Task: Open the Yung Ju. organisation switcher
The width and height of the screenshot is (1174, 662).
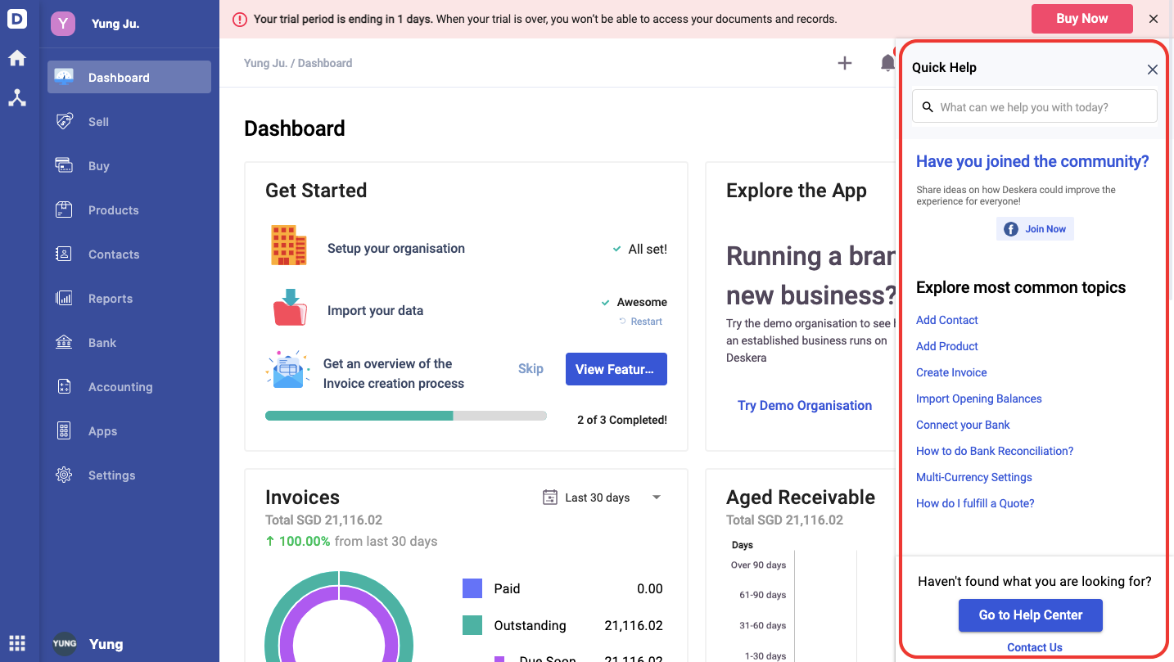Action: coord(115,24)
